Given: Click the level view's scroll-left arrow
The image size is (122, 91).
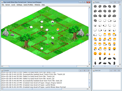Looking at the screenshot, I should coord(2,66).
